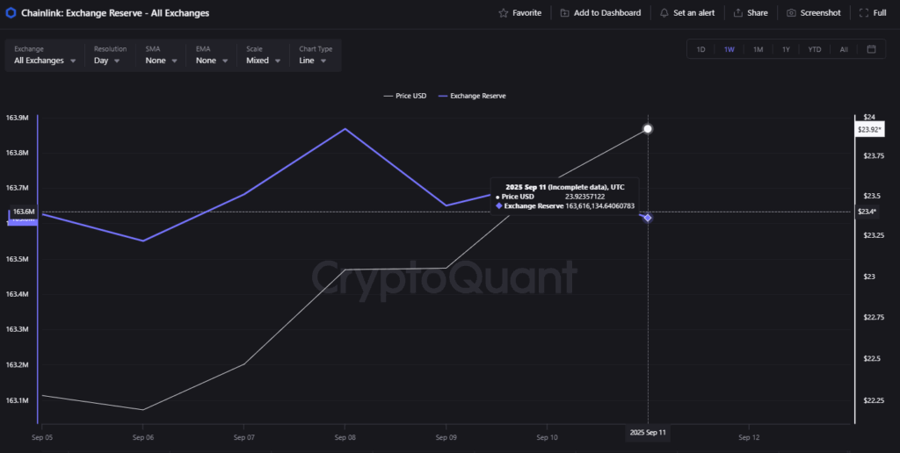Viewport: 900px width, 453px height.
Task: Select the YTD time range
Action: 815,49
